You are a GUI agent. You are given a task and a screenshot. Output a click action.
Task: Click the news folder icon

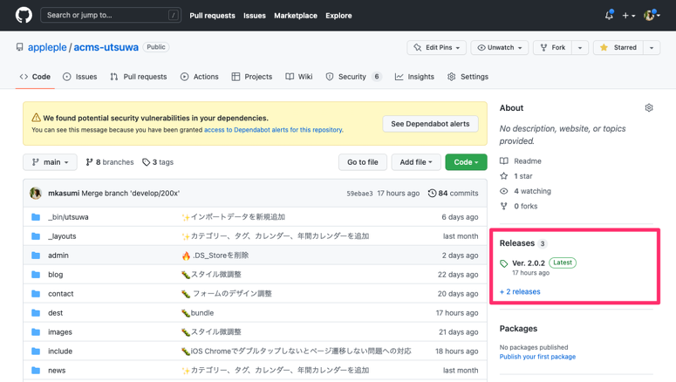coord(36,371)
